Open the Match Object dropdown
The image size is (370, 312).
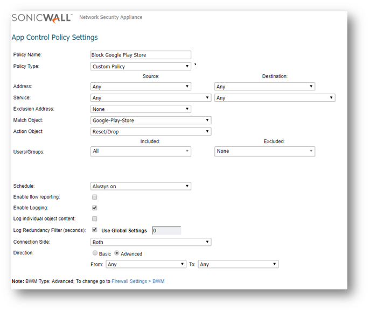[151, 120]
